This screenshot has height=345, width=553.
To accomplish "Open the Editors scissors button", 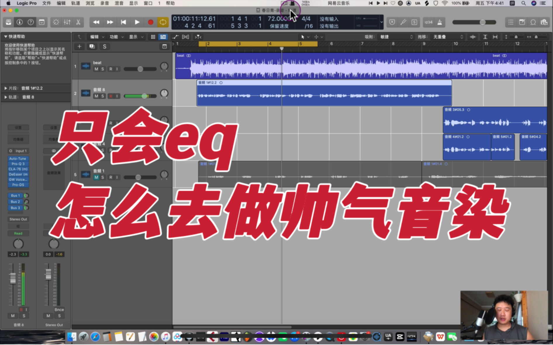I will [x=78, y=22].
